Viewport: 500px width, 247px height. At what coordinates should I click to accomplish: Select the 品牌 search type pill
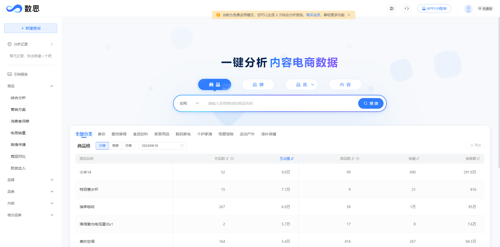[258, 84]
